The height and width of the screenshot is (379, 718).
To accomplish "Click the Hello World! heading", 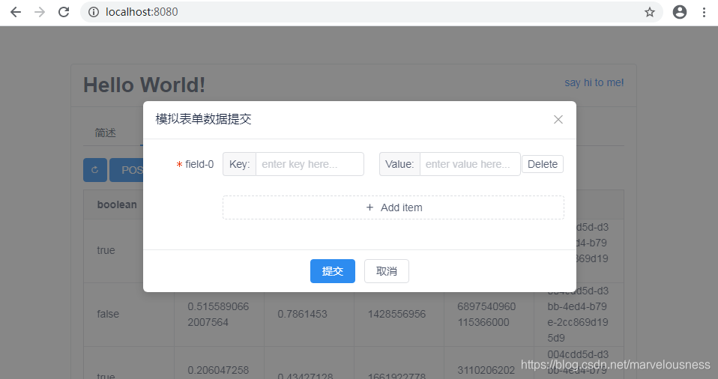I will [144, 85].
